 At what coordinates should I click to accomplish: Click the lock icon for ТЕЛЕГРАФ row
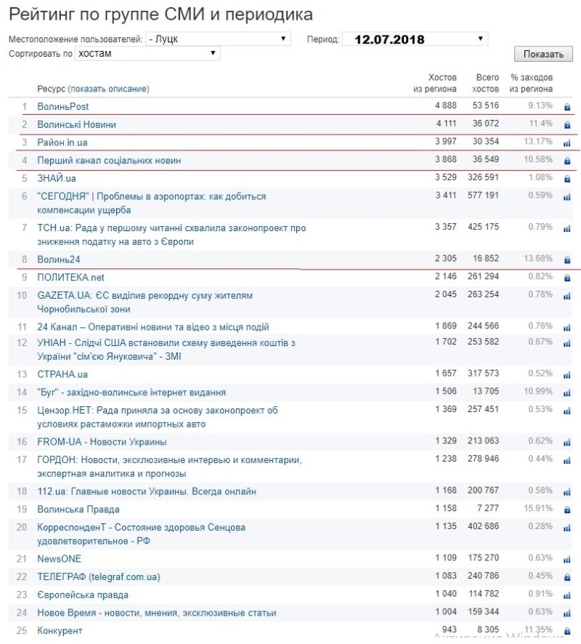pyautogui.click(x=567, y=577)
